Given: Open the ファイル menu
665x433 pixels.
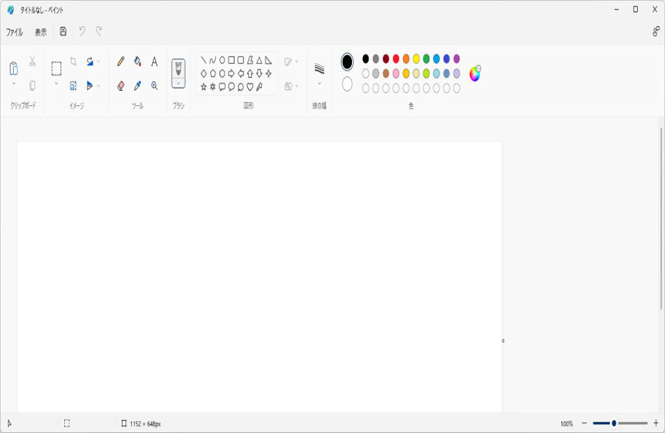Looking at the screenshot, I should click(x=14, y=32).
